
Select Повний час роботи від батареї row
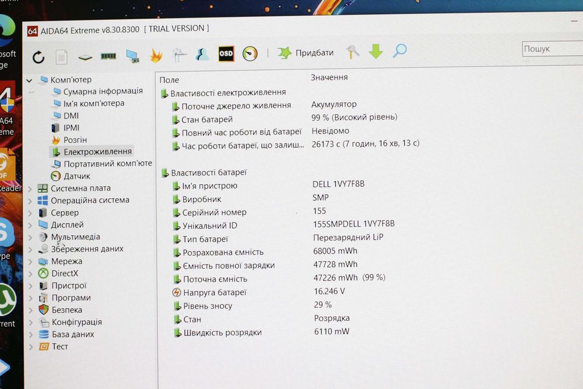click(x=261, y=132)
